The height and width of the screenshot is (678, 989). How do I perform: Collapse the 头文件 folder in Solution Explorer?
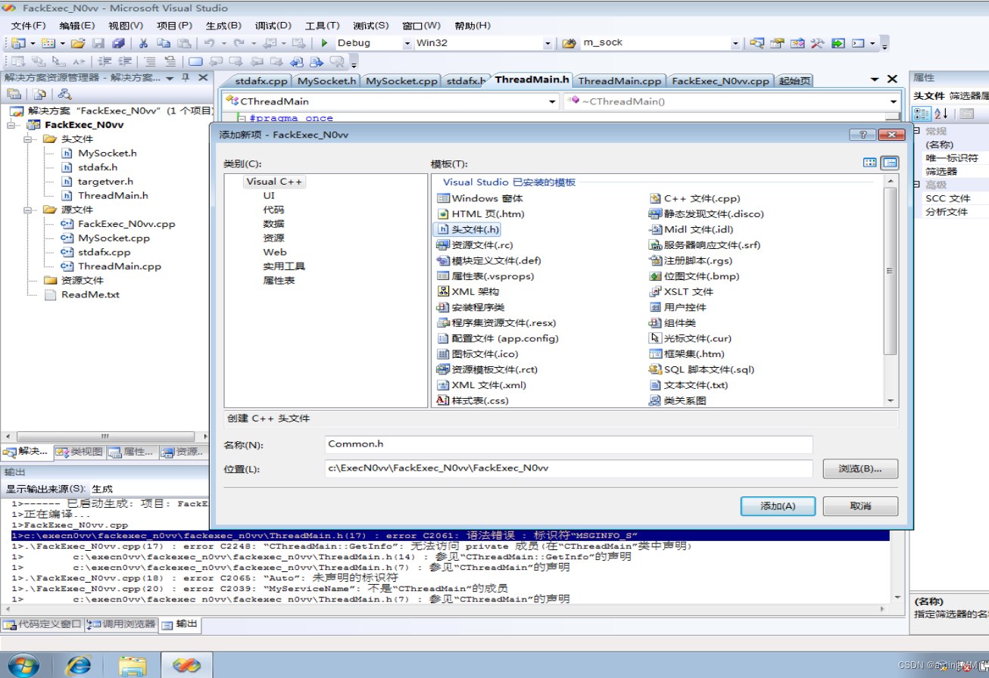point(29,139)
